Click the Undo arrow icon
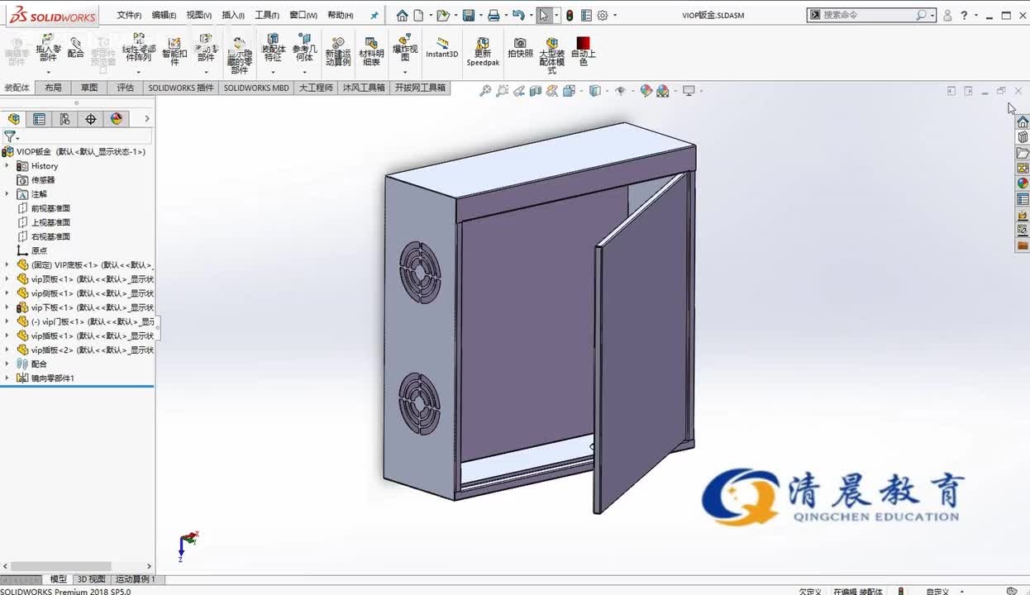 point(517,15)
